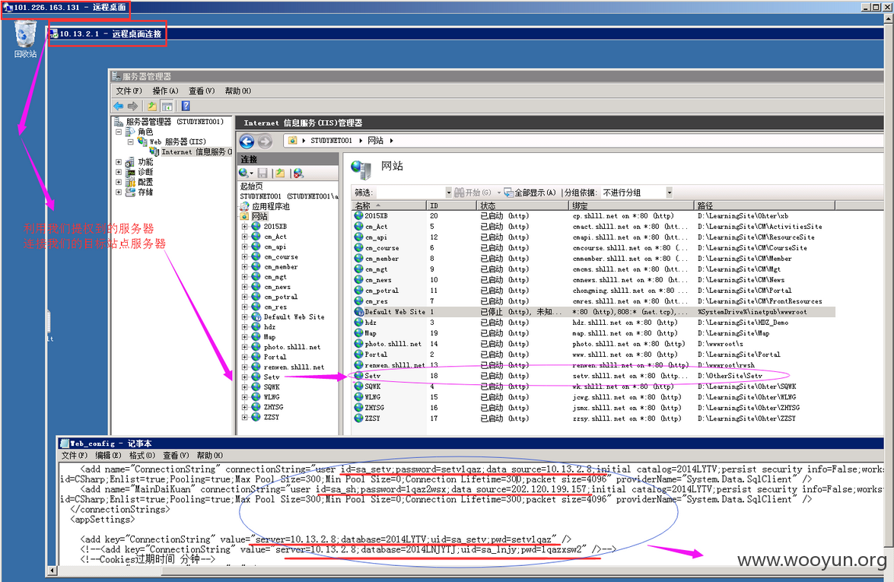Collapse the Web 服务器(IIS) tree node
This screenshot has height=582, width=894.
point(131,142)
